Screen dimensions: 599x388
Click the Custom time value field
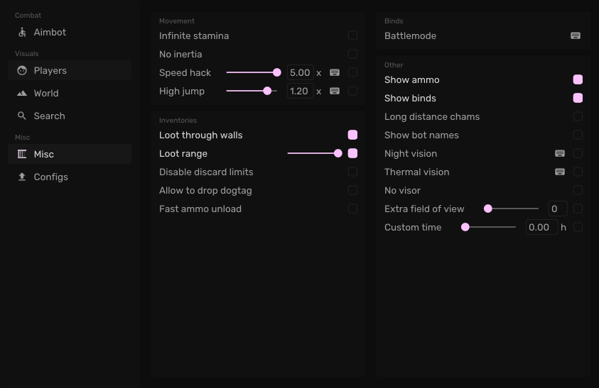[x=541, y=228]
